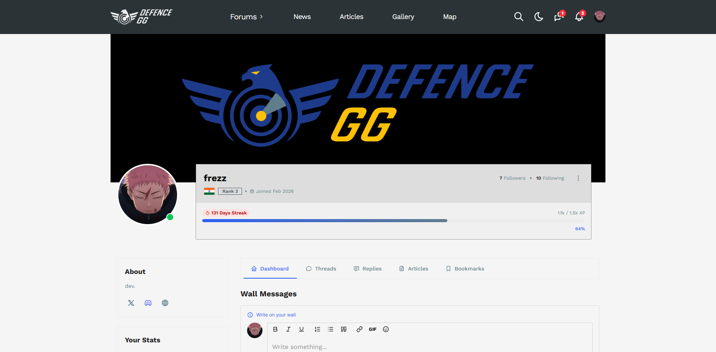Click frezz profile picture
Viewport: 716px width, 352px height.
pyautogui.click(x=148, y=194)
